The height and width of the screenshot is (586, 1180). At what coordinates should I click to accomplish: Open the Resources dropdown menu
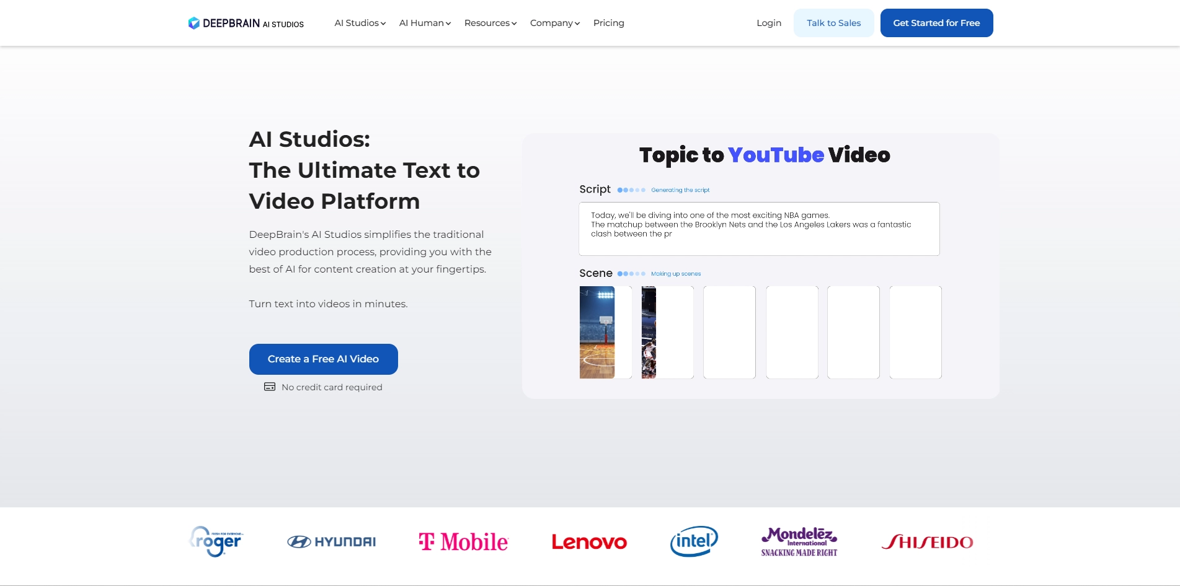click(490, 23)
